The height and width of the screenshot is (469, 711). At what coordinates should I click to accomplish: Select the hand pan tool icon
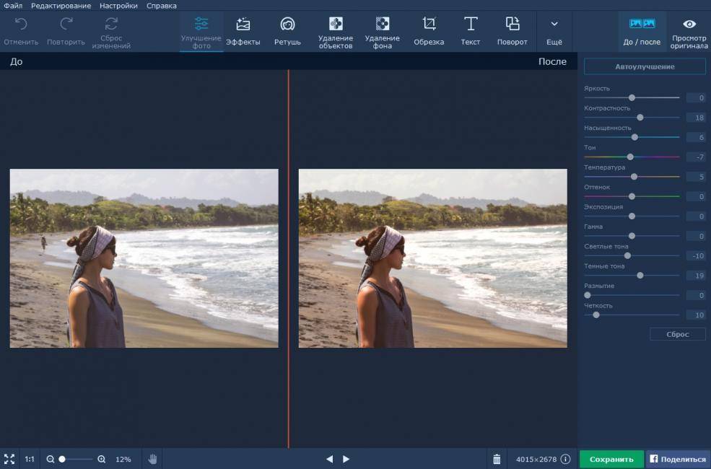[x=152, y=459]
